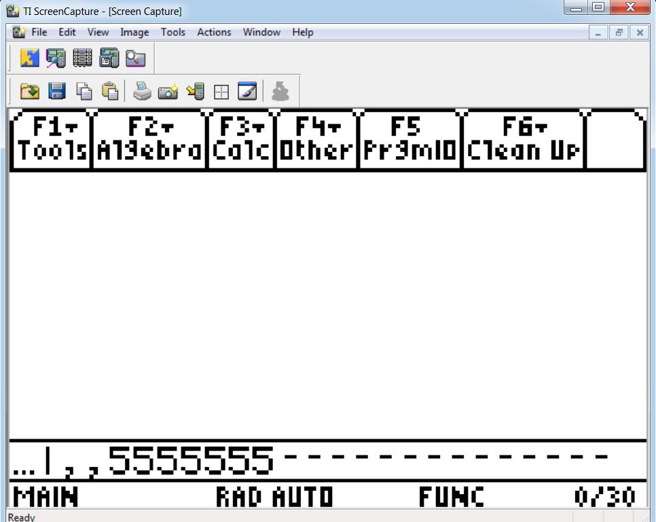Click the magnifier over folder toolbar icon
656x522 pixels.
[135, 58]
